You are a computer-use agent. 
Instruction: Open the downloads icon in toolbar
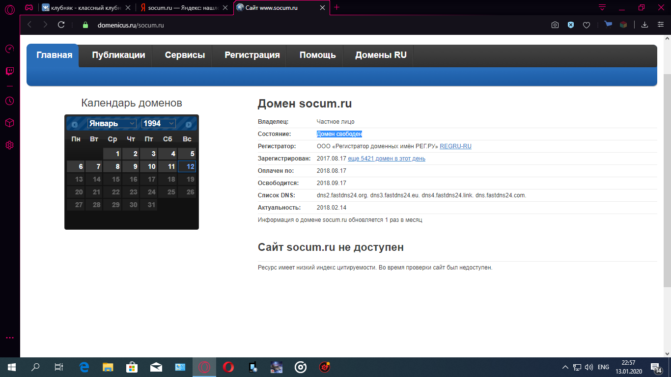[x=645, y=25]
